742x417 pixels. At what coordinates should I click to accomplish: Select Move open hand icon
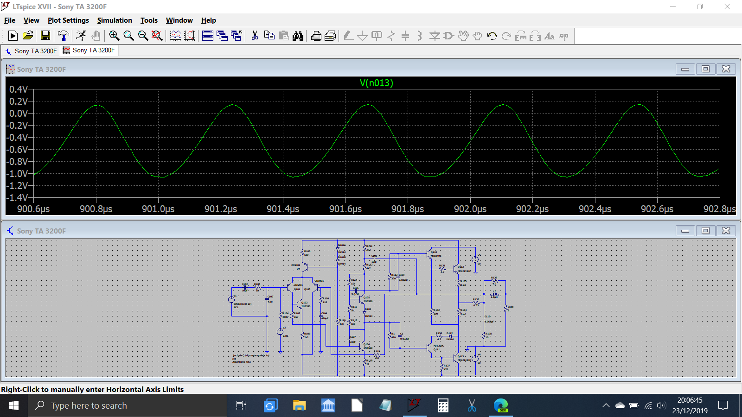coord(463,36)
